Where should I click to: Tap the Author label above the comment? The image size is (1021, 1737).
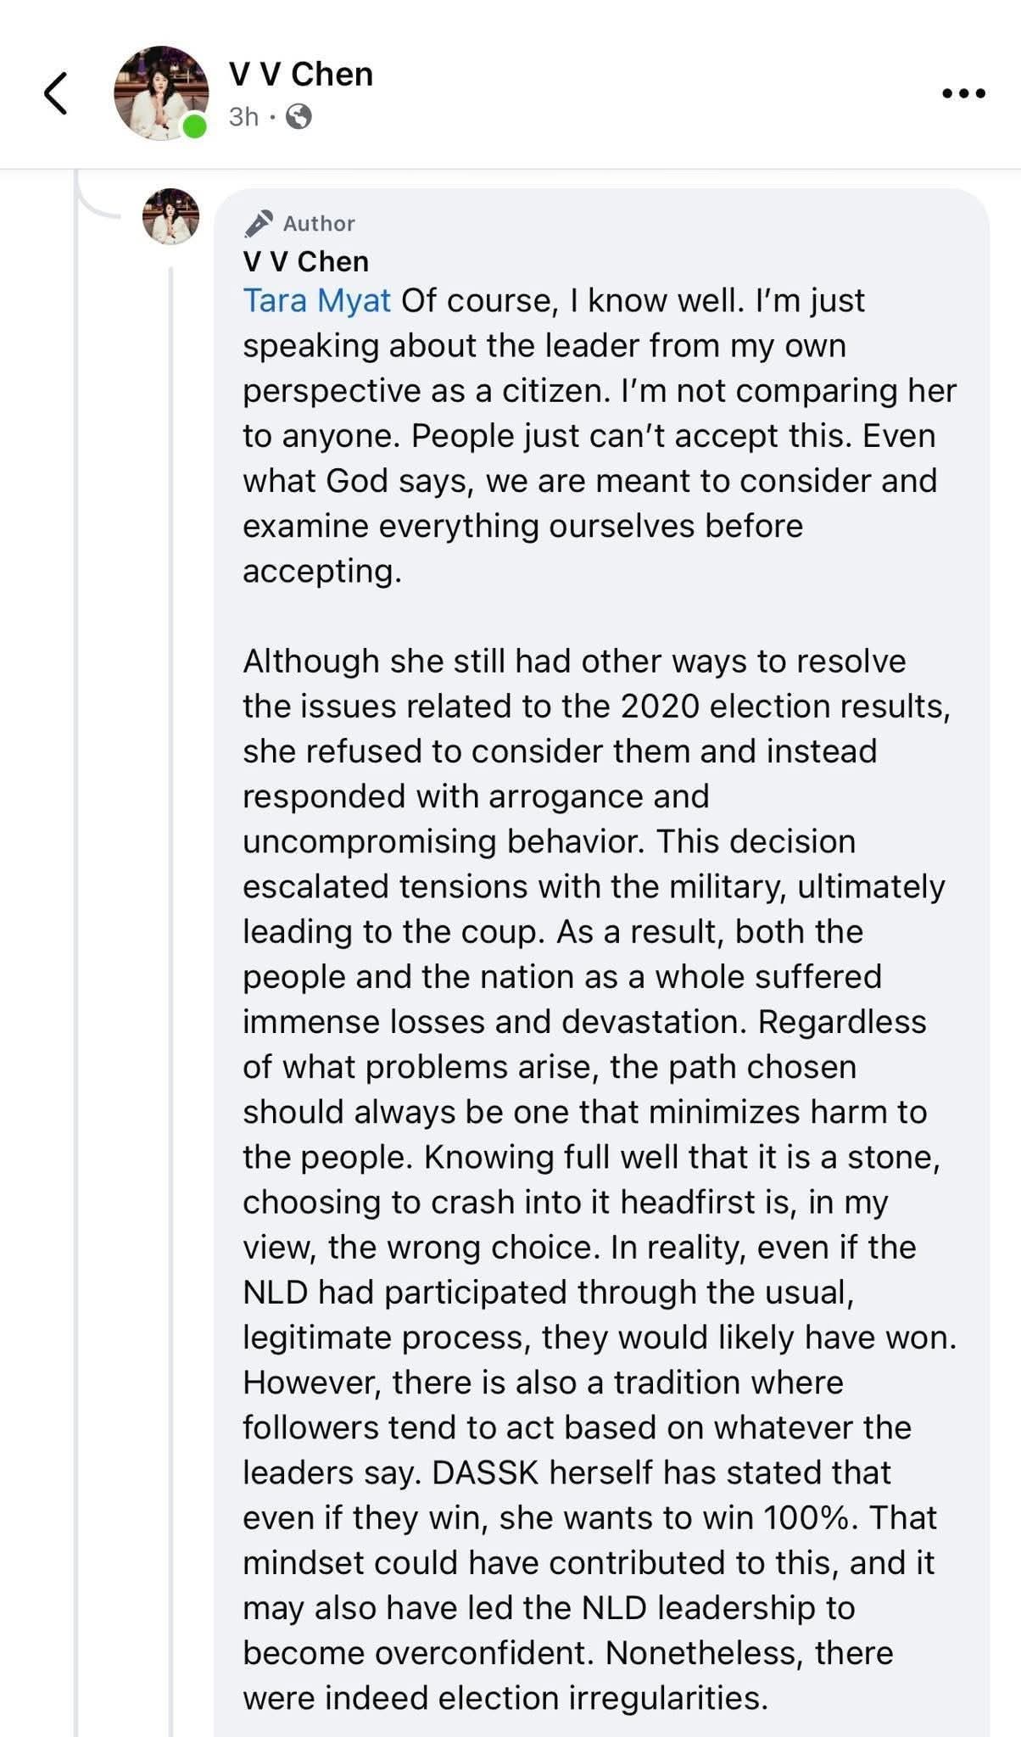pyautogui.click(x=319, y=223)
